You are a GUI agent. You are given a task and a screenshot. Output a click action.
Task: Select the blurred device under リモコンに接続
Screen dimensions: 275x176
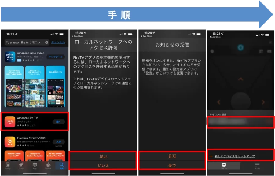(x=240, y=122)
